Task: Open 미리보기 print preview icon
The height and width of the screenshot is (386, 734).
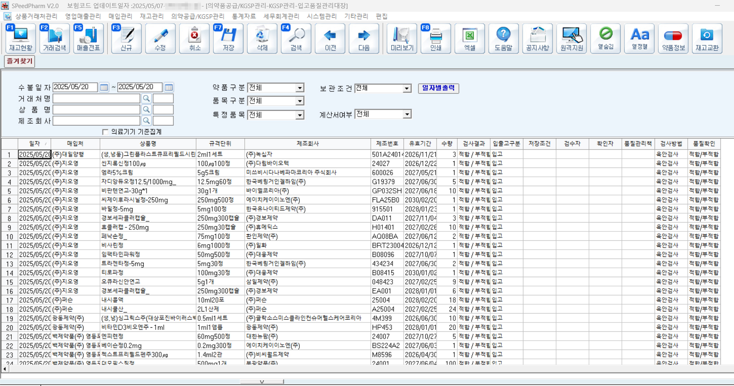Action: pyautogui.click(x=401, y=38)
